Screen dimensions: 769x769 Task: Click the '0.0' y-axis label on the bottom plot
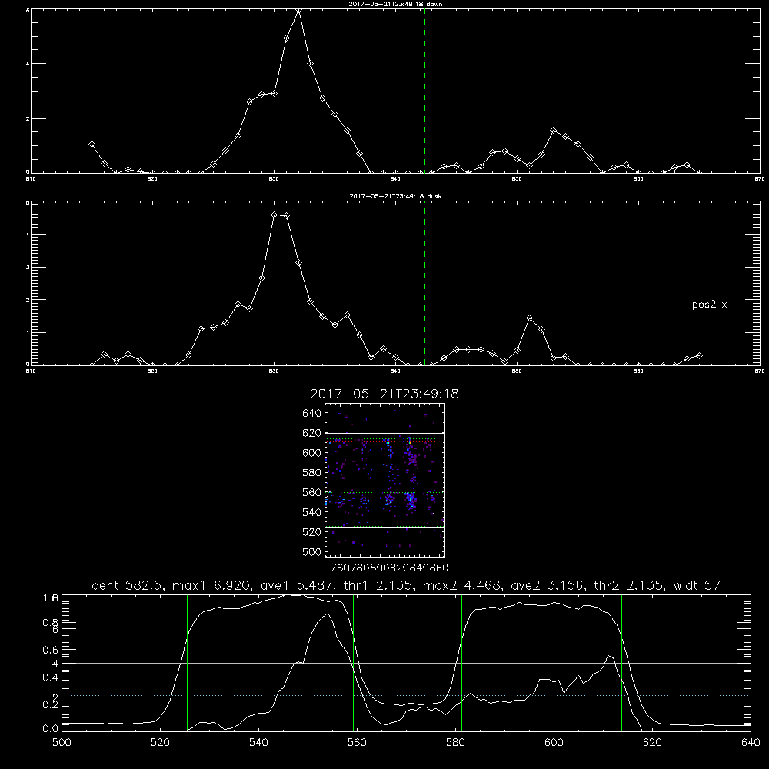pos(51,729)
